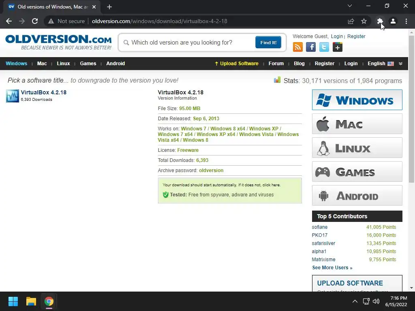Click the share page icon
The height and width of the screenshot is (311, 415).
(351, 21)
